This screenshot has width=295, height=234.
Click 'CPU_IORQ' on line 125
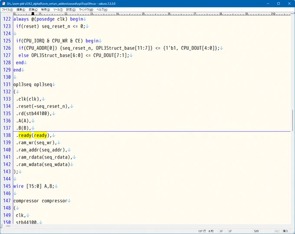click(x=34, y=41)
